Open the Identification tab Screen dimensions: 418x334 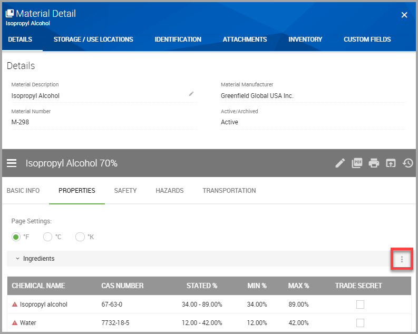point(178,40)
